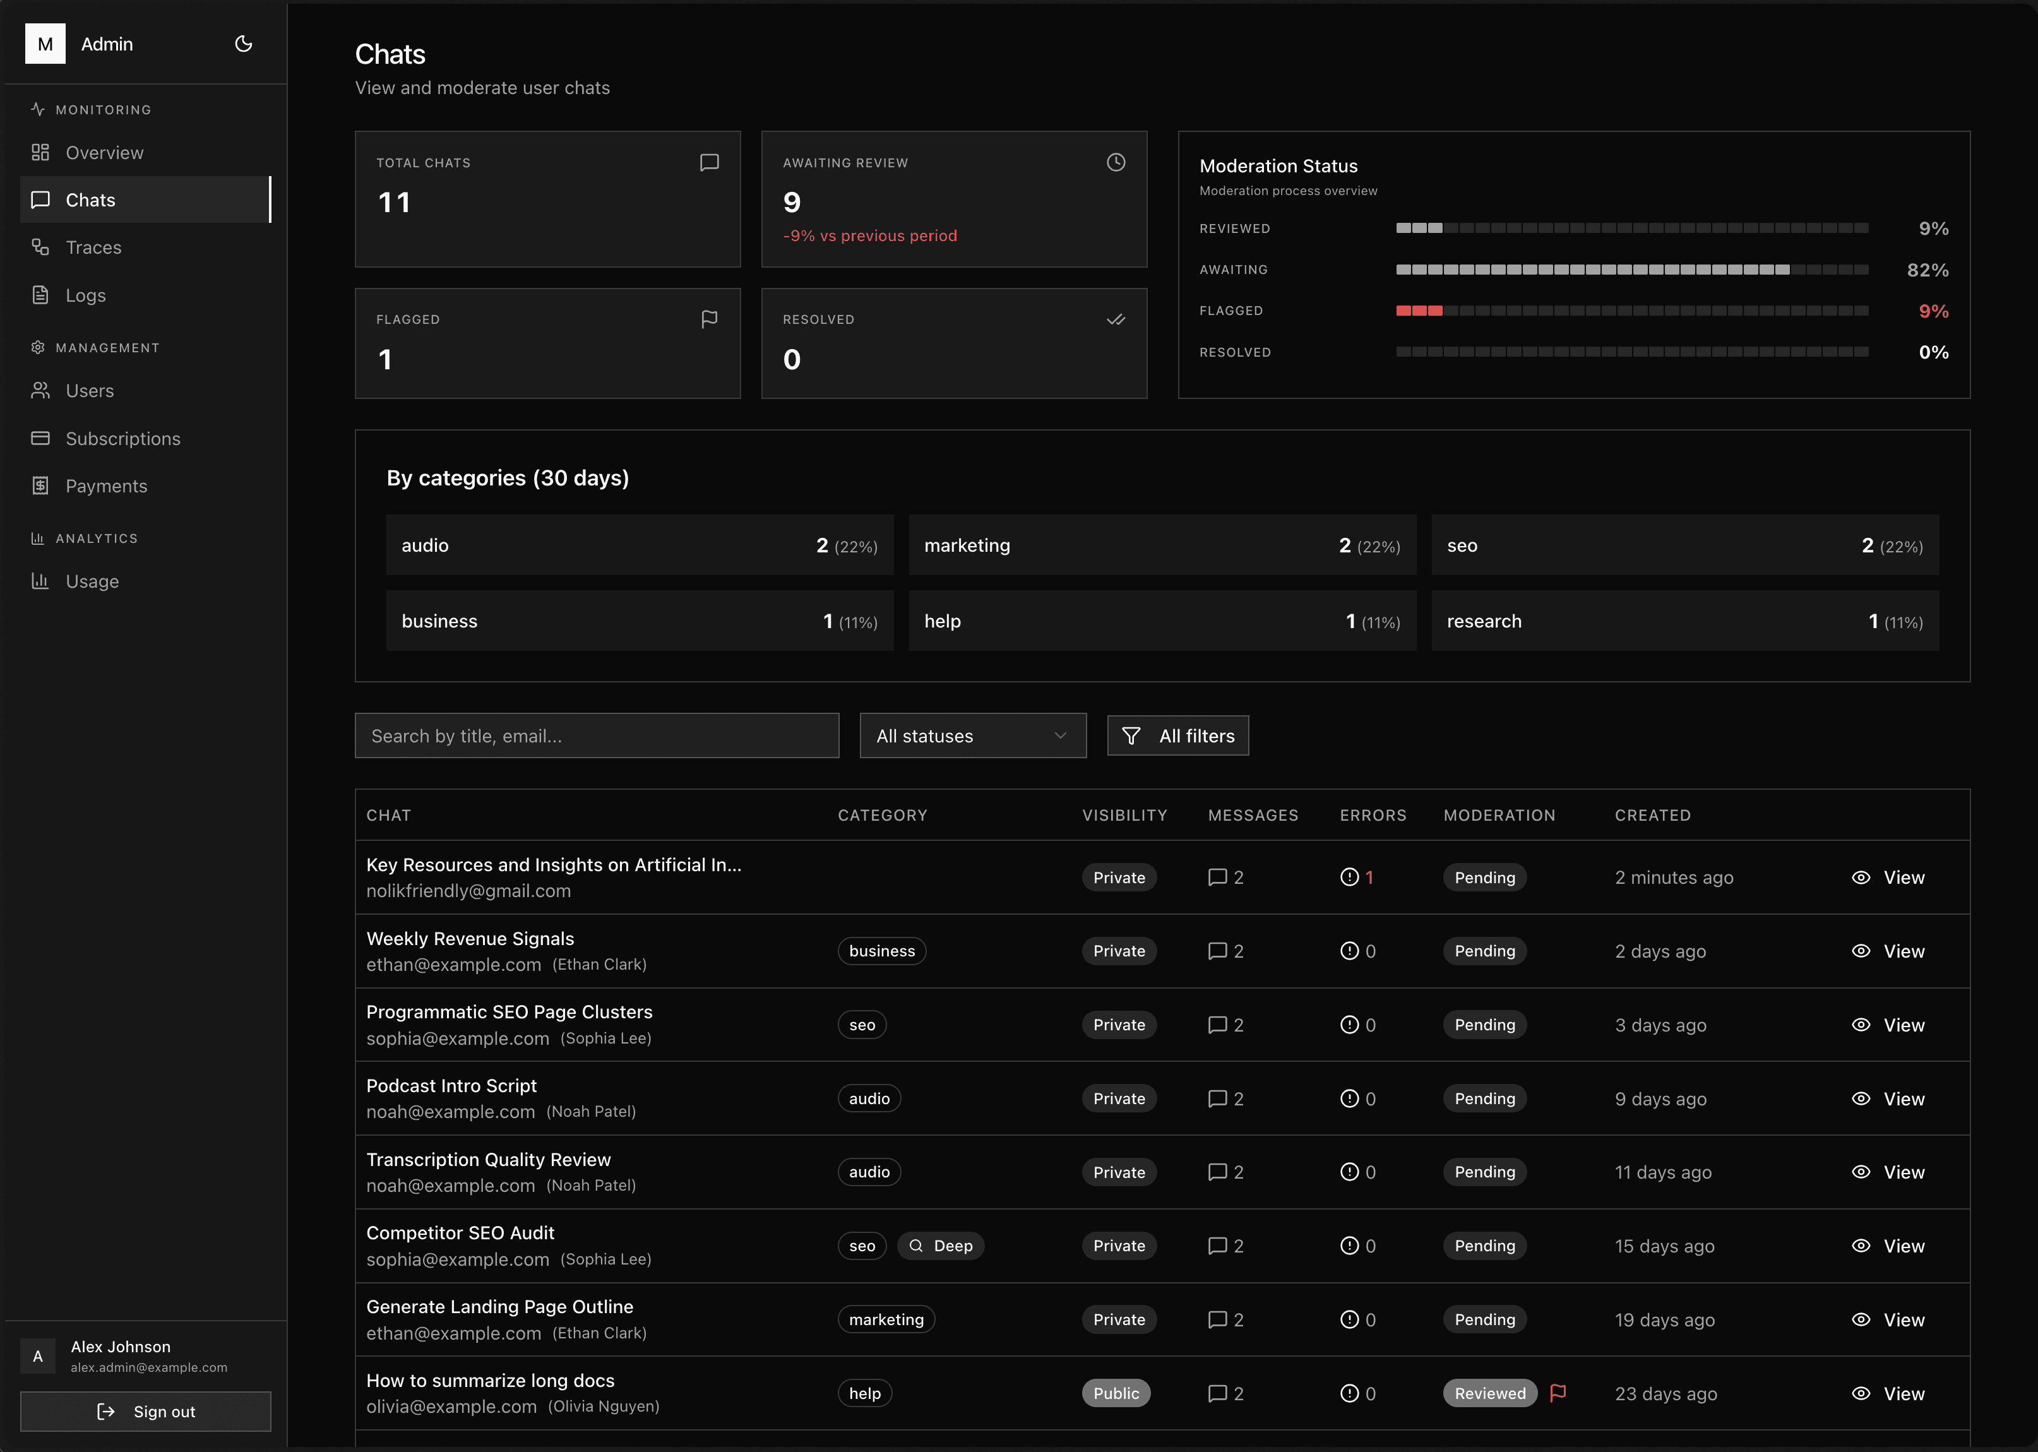Click the chevron arrow in the statuses selector
The image size is (2038, 1452).
[1061, 736]
